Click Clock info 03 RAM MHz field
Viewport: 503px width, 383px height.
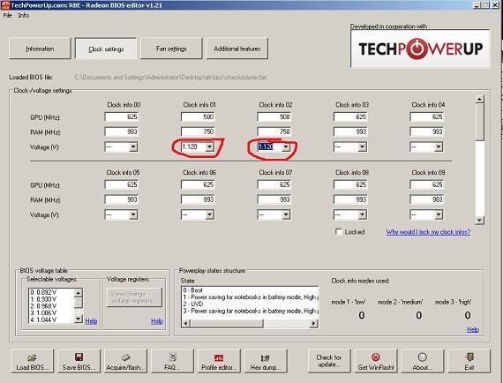click(350, 131)
